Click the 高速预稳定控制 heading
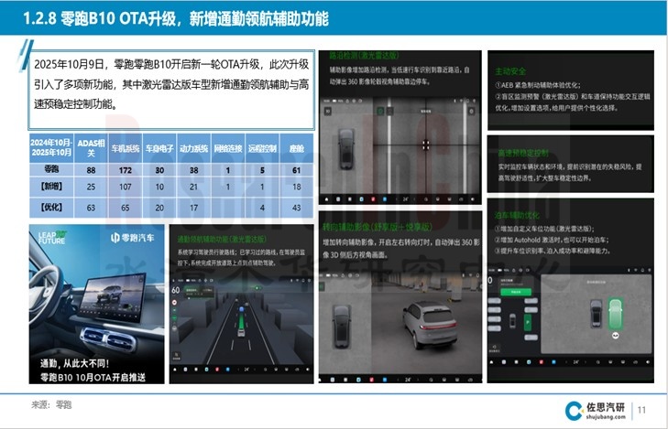The height and width of the screenshot is (429, 668). pyautogui.click(x=523, y=153)
